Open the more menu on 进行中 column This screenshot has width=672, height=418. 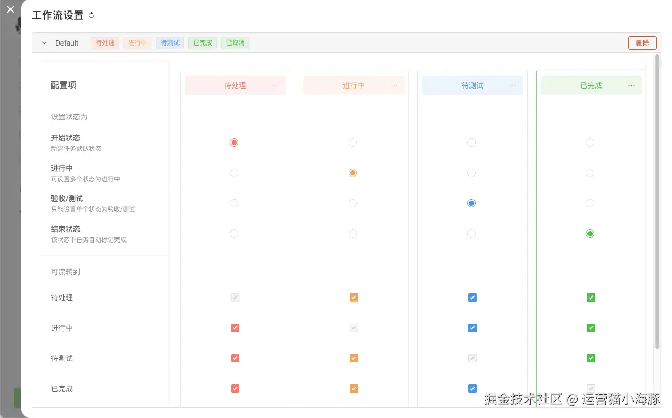[394, 85]
